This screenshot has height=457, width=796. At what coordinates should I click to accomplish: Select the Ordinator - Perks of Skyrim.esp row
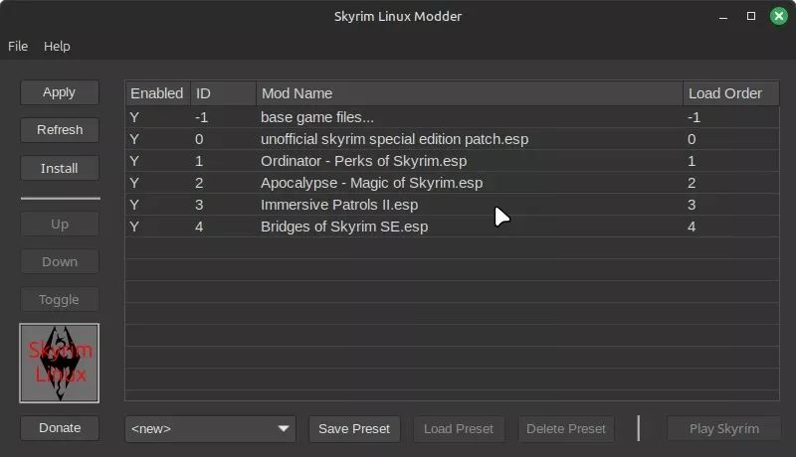coord(452,161)
